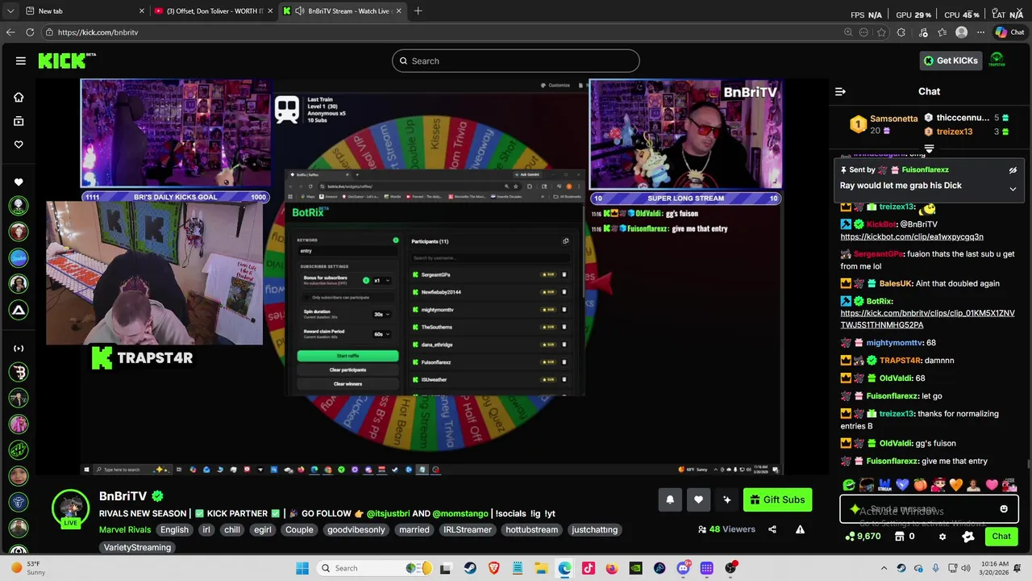Focus the Kick Search box
Image resolution: width=1032 pixels, height=581 pixels.
pos(516,61)
